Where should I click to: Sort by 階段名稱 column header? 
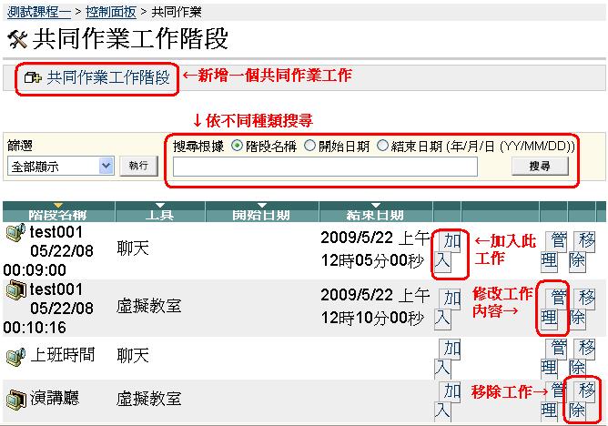click(x=58, y=213)
